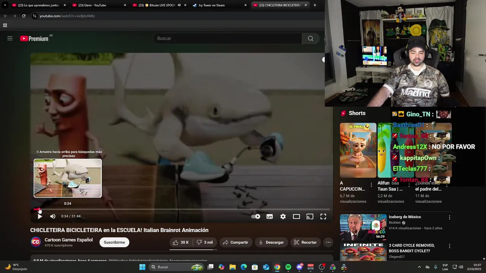Open the Cartoon Games Español channel name
Viewport: 486px width, 273px height.
[x=69, y=240]
